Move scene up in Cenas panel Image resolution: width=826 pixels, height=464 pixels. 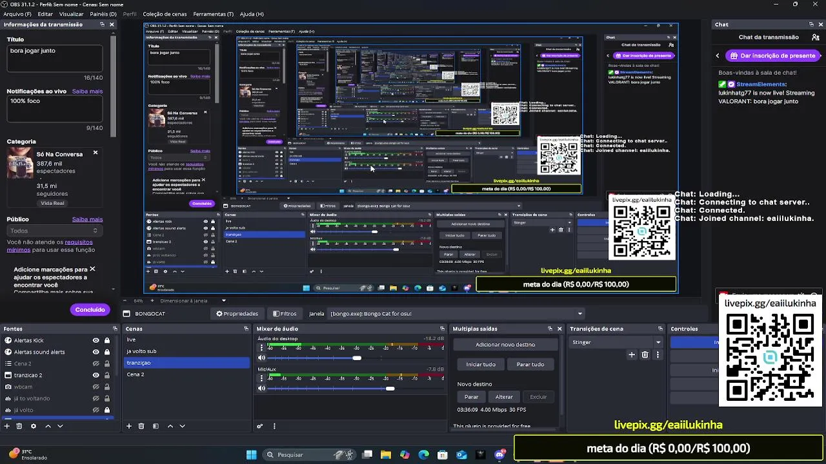[x=170, y=426]
